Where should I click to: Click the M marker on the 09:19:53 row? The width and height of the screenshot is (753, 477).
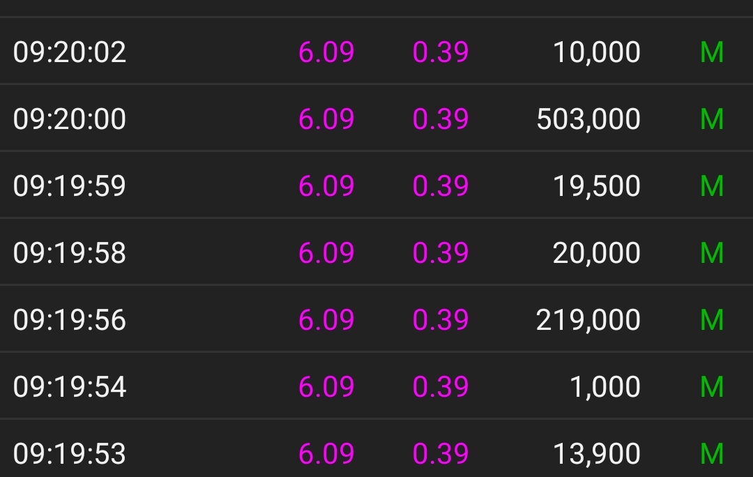pos(711,453)
